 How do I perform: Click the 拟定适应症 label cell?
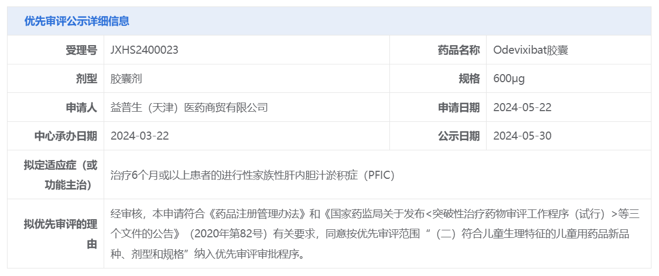pyautogui.click(x=56, y=175)
